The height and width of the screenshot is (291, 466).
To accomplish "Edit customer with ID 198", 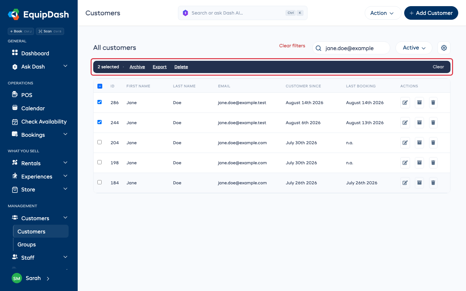I will [x=405, y=163].
